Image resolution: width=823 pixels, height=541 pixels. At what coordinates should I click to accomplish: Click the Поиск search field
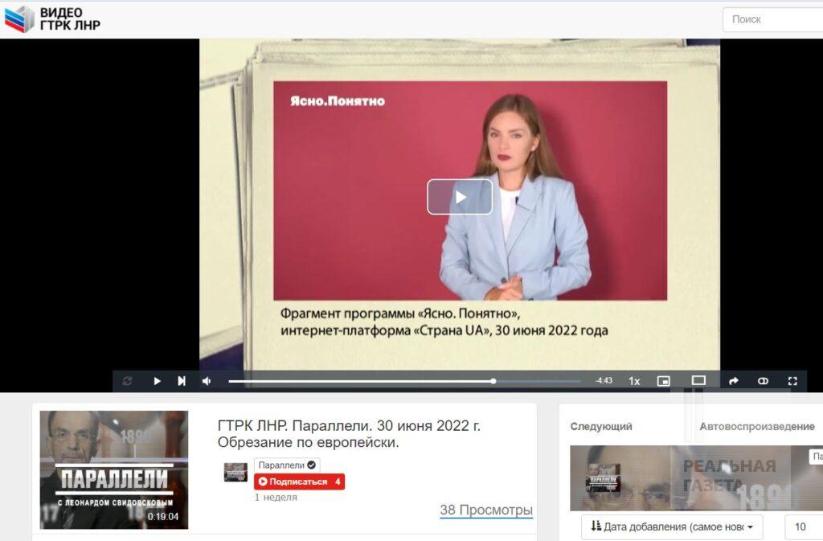coord(772,19)
